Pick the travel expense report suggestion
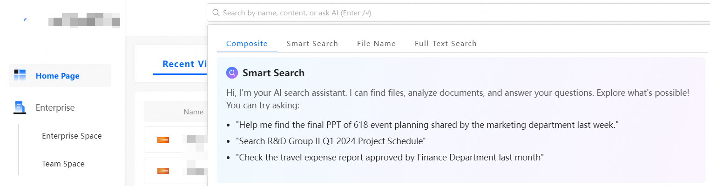 pyautogui.click(x=390, y=157)
